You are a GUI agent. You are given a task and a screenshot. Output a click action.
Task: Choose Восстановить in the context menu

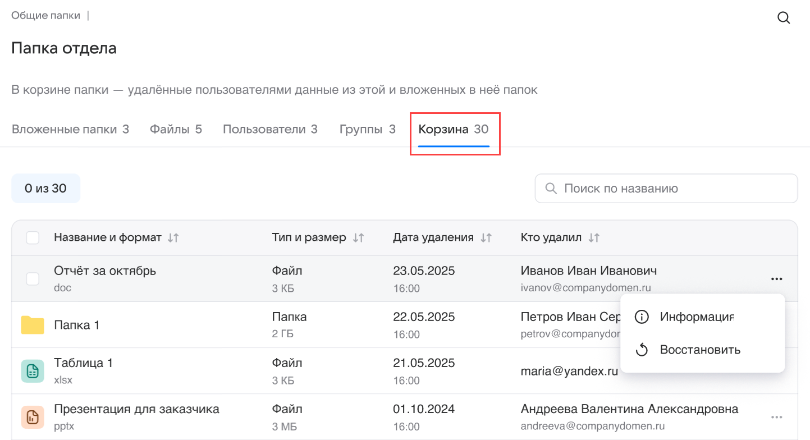pyautogui.click(x=699, y=350)
